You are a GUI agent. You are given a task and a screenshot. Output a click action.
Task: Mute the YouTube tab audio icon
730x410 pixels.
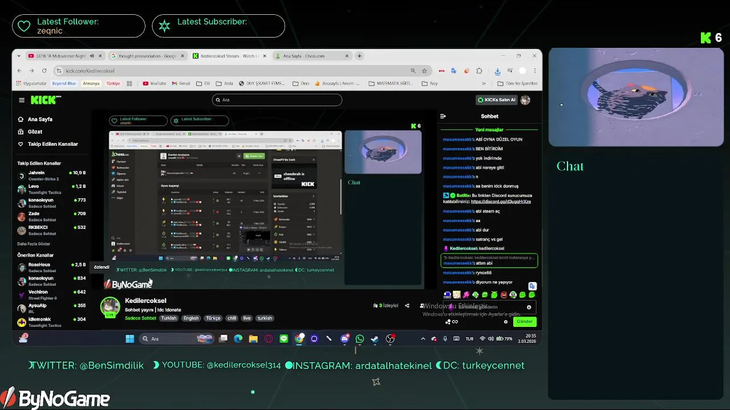point(92,56)
